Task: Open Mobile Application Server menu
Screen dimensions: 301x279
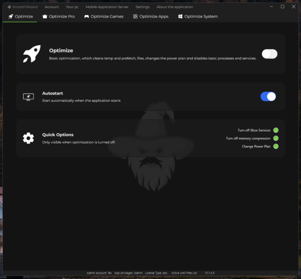Action: 107,7
